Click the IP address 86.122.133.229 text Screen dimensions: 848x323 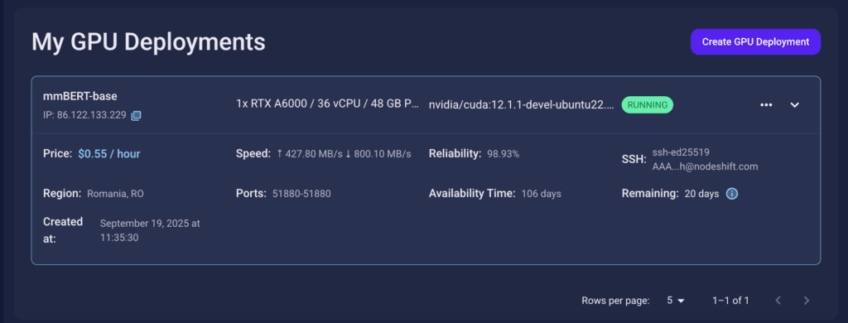[85, 115]
